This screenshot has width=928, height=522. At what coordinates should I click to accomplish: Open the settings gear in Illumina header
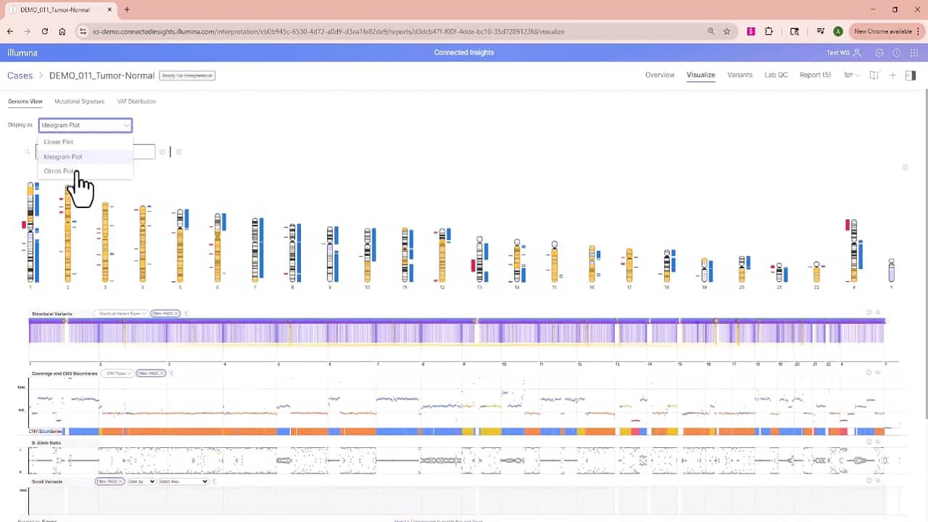[879, 53]
